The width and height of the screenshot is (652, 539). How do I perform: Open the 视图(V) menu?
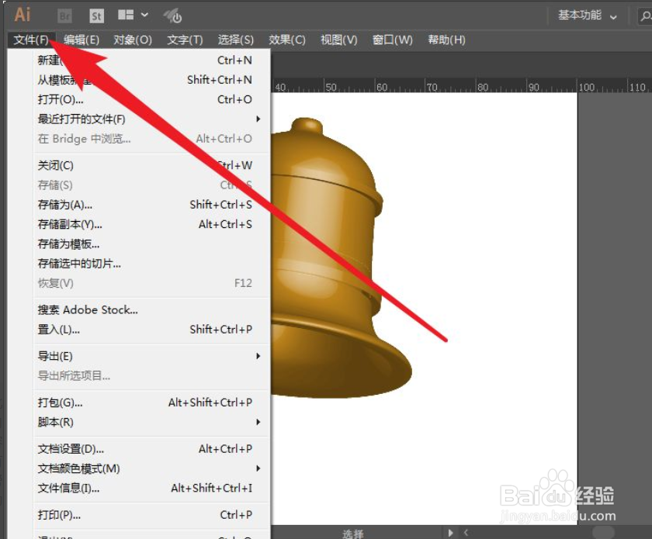click(x=339, y=40)
